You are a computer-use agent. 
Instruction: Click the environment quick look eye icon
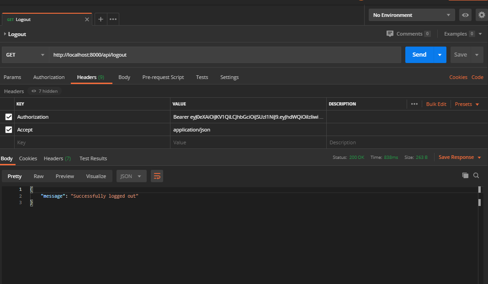(x=465, y=15)
